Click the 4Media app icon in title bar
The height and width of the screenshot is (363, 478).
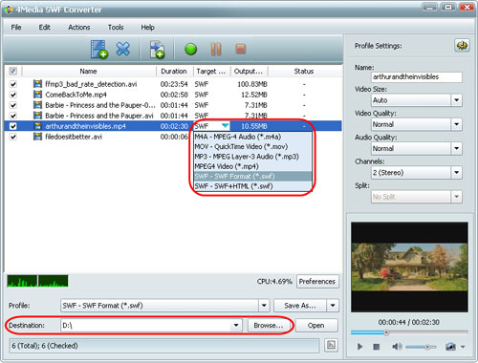(x=9, y=10)
